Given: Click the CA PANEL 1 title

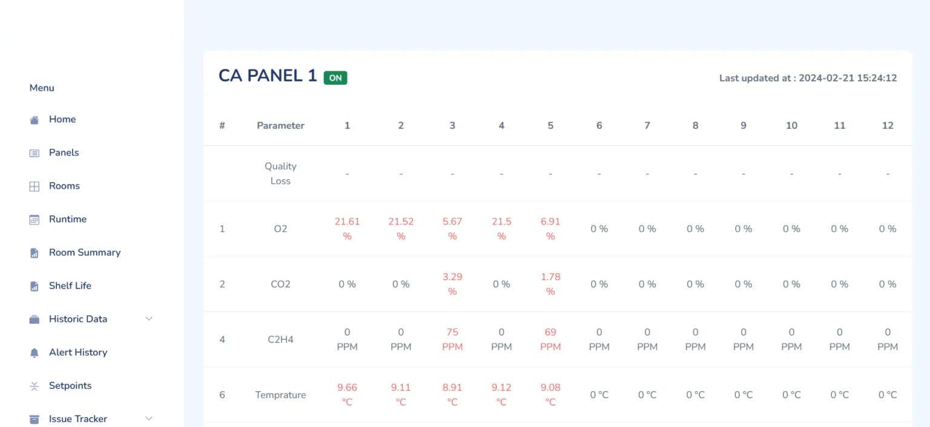Looking at the screenshot, I should (x=268, y=75).
